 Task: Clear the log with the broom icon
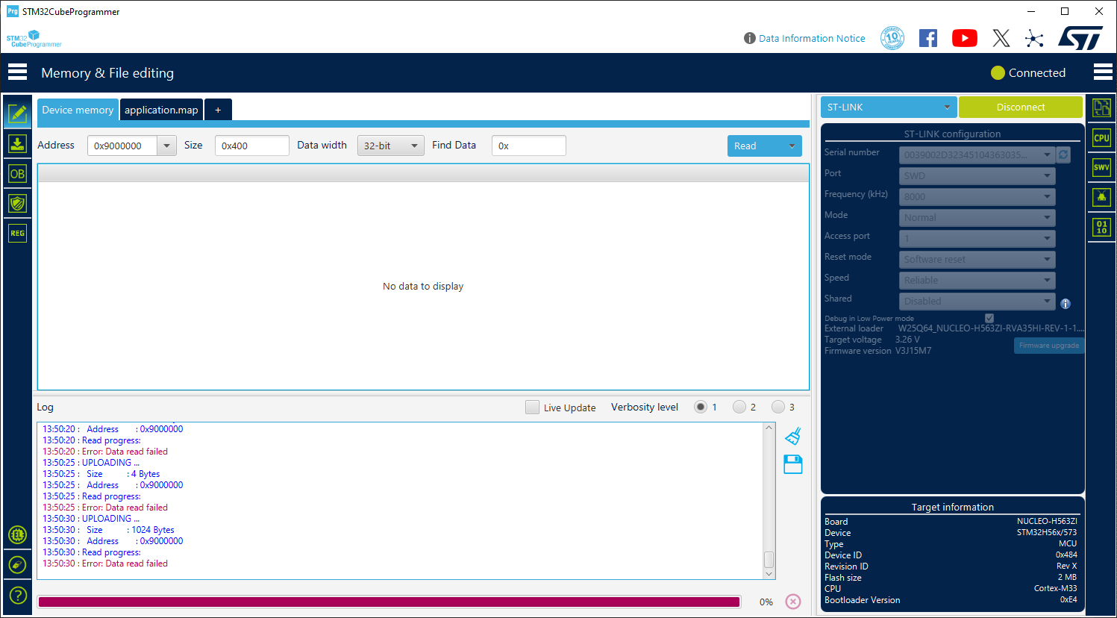[792, 436]
